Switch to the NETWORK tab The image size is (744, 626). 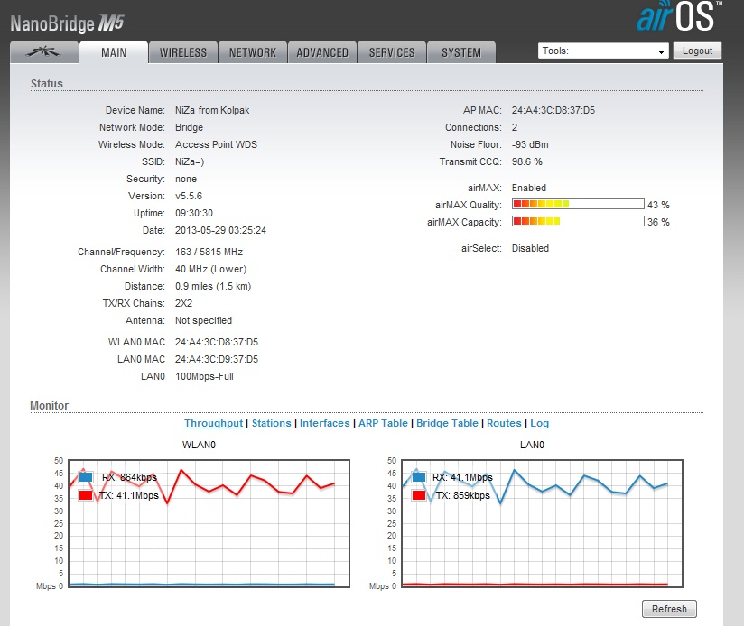click(253, 52)
